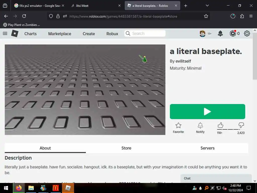This screenshot has width=257, height=193.
Task: Click the baseplate game thumbnail image
Action: tap(85, 90)
